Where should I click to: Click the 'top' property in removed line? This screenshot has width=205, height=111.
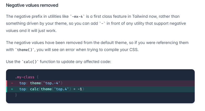click(x=23, y=83)
